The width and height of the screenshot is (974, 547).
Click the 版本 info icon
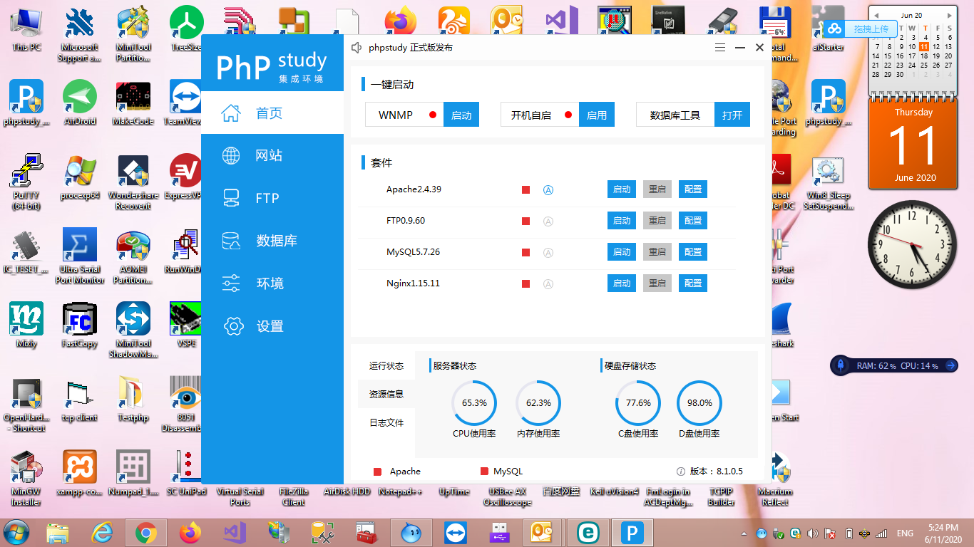[x=681, y=472]
